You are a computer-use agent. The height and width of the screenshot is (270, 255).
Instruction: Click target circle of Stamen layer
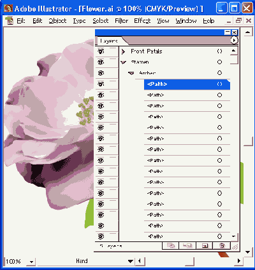click(x=220, y=62)
